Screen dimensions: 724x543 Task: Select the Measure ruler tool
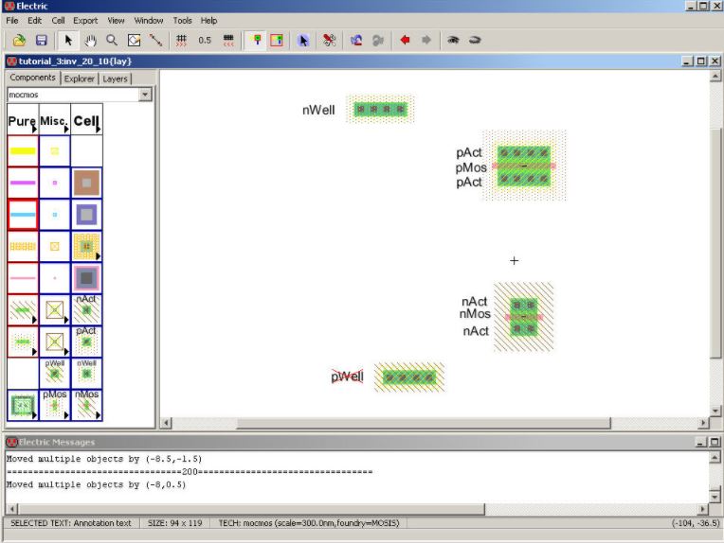155,41
